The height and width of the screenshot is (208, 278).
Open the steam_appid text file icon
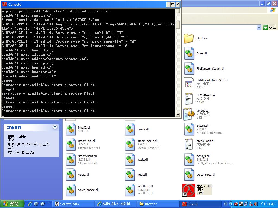coord(189,145)
